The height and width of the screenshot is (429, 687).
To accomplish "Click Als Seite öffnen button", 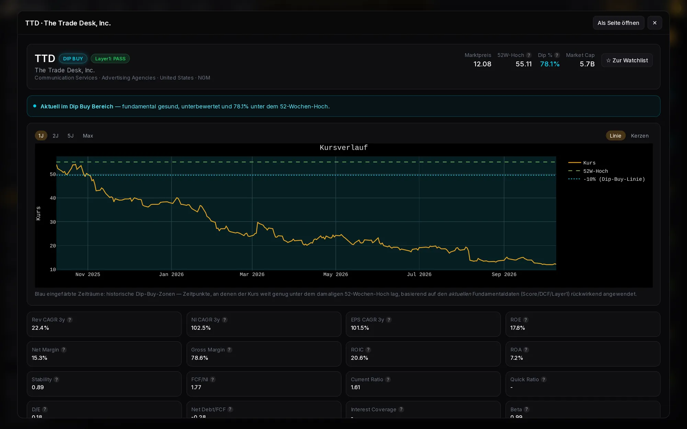I will [x=618, y=23].
